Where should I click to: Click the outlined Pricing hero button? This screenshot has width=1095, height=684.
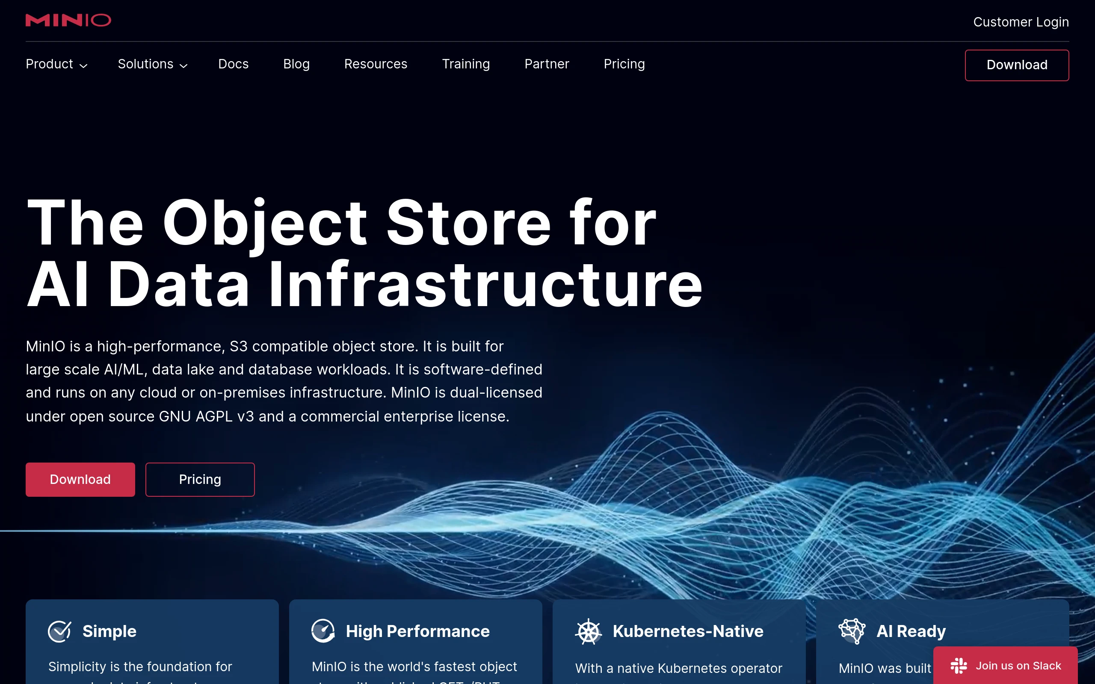[x=200, y=480]
